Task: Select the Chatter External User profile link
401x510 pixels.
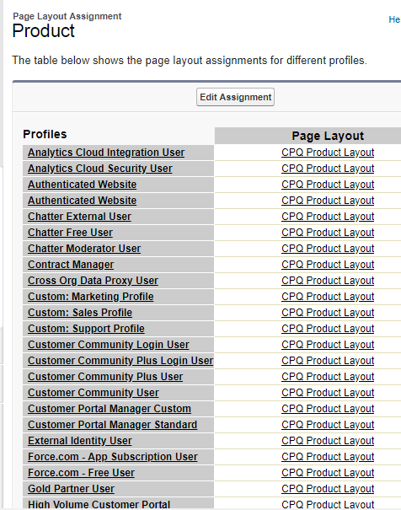Action: pos(79,217)
